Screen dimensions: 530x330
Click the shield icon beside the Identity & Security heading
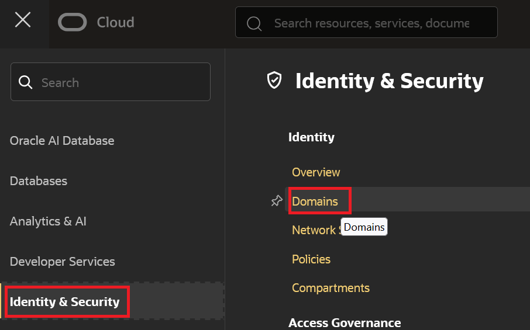274,81
